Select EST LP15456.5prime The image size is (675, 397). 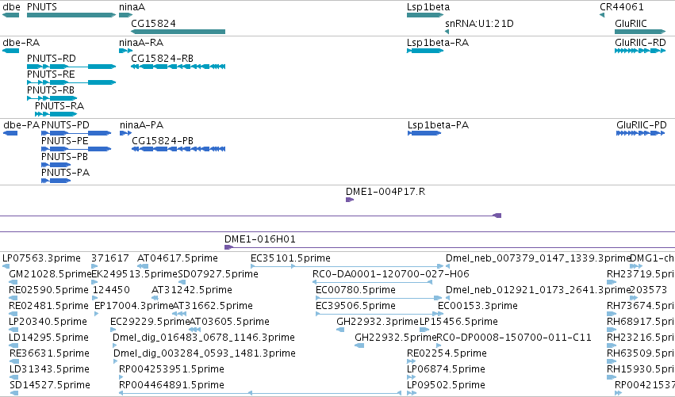tap(459, 322)
